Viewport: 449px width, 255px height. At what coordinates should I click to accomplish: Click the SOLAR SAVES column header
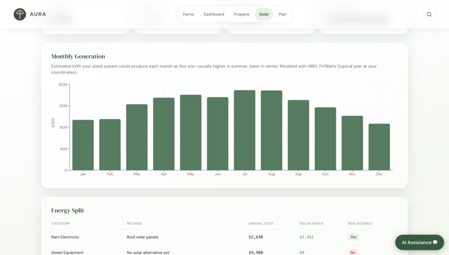(x=311, y=223)
